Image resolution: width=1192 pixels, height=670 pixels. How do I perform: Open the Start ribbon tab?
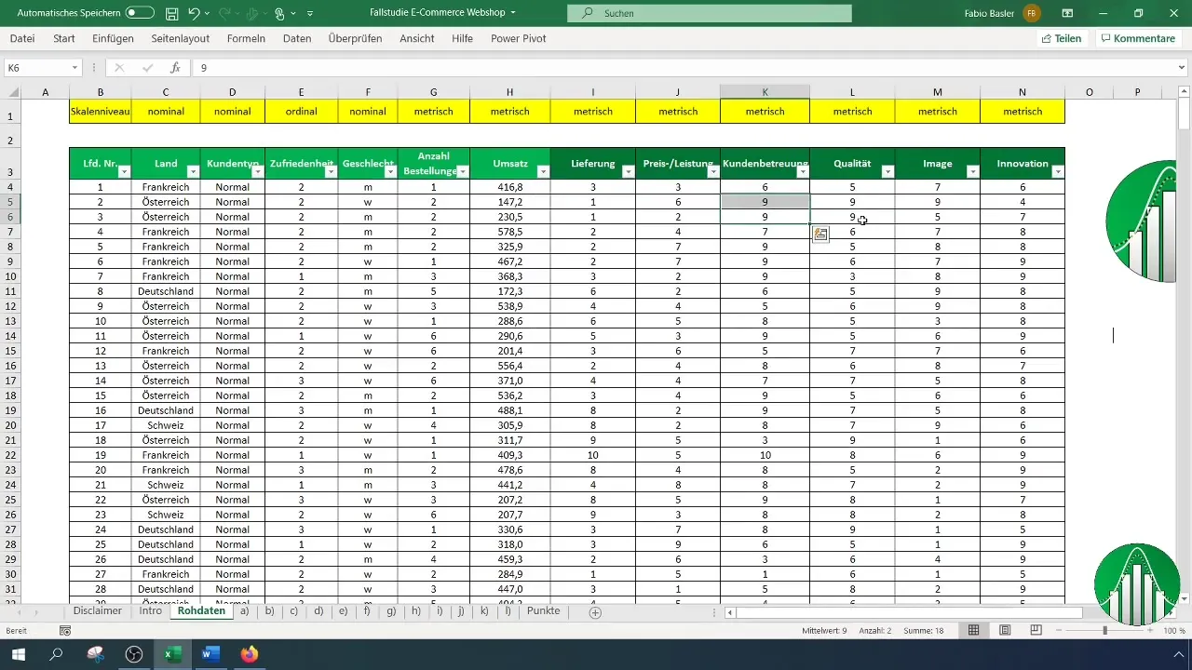click(x=64, y=38)
